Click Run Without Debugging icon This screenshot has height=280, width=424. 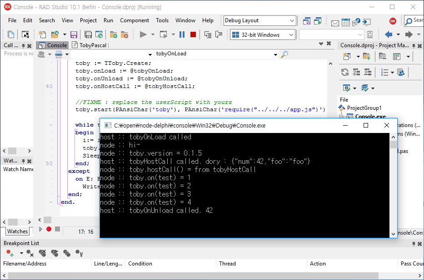[x=163, y=34]
